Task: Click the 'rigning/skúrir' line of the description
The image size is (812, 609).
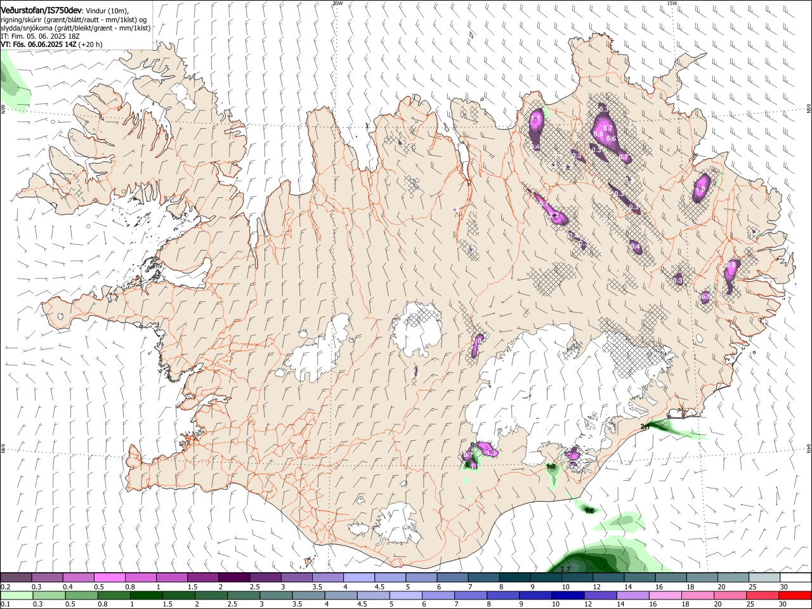Action: [x=74, y=19]
